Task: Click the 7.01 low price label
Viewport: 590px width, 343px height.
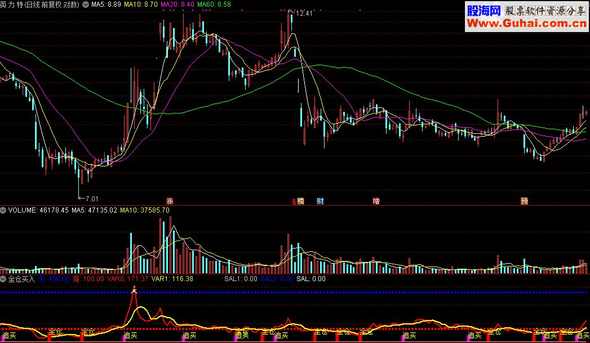Action: click(x=92, y=199)
